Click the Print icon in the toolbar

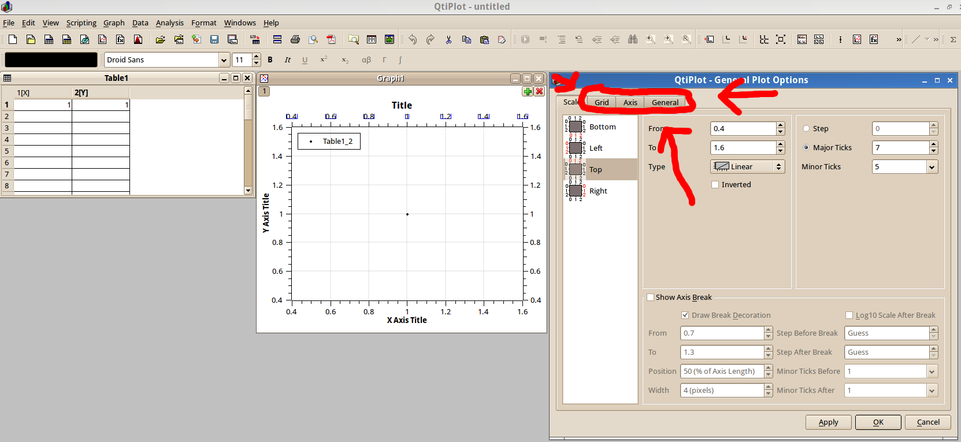(x=295, y=39)
